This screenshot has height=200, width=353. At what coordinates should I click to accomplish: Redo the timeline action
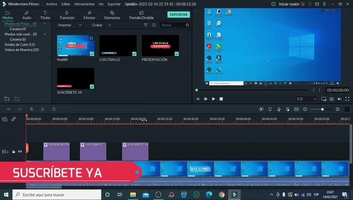tap(20, 109)
